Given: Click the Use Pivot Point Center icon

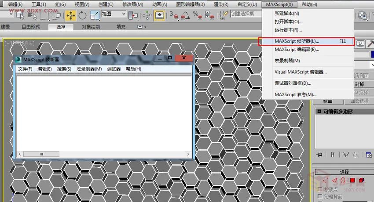Looking at the screenshot, I should [133, 15].
